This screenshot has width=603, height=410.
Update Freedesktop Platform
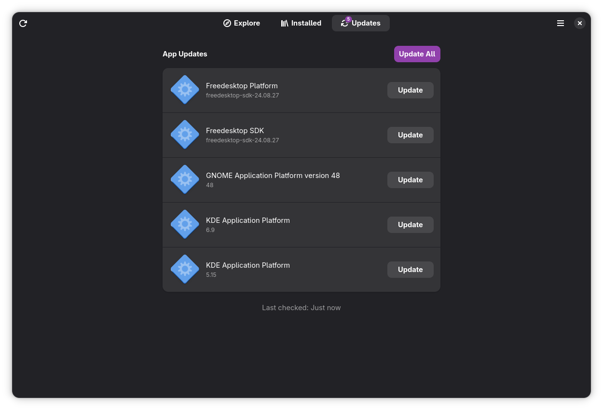click(411, 90)
